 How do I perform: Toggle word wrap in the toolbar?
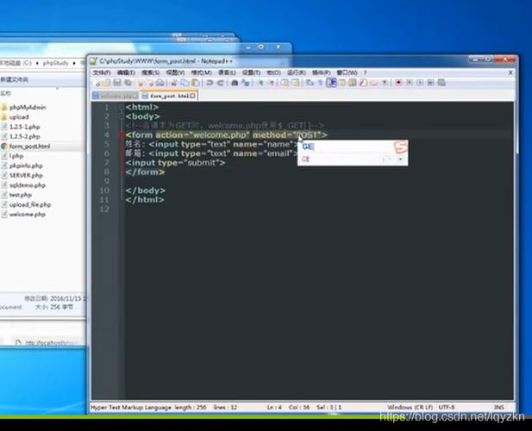[x=310, y=83]
